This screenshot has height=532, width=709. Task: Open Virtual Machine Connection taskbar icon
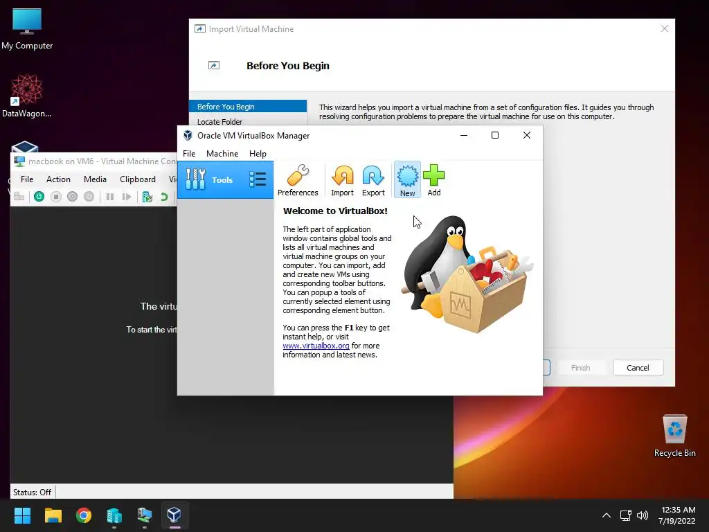(145, 515)
